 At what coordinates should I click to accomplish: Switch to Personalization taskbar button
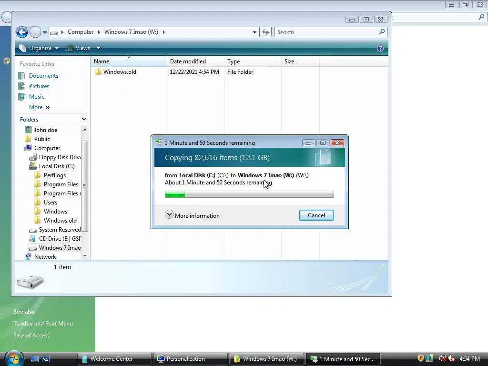click(190, 359)
